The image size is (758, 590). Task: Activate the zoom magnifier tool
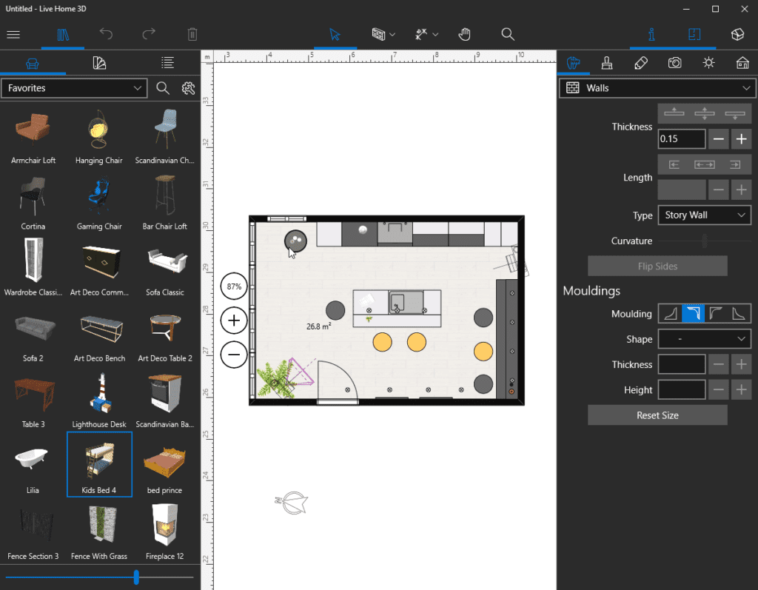508,34
